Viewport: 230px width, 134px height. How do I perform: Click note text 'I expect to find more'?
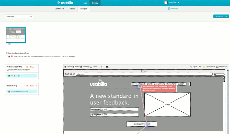tap(21, 92)
